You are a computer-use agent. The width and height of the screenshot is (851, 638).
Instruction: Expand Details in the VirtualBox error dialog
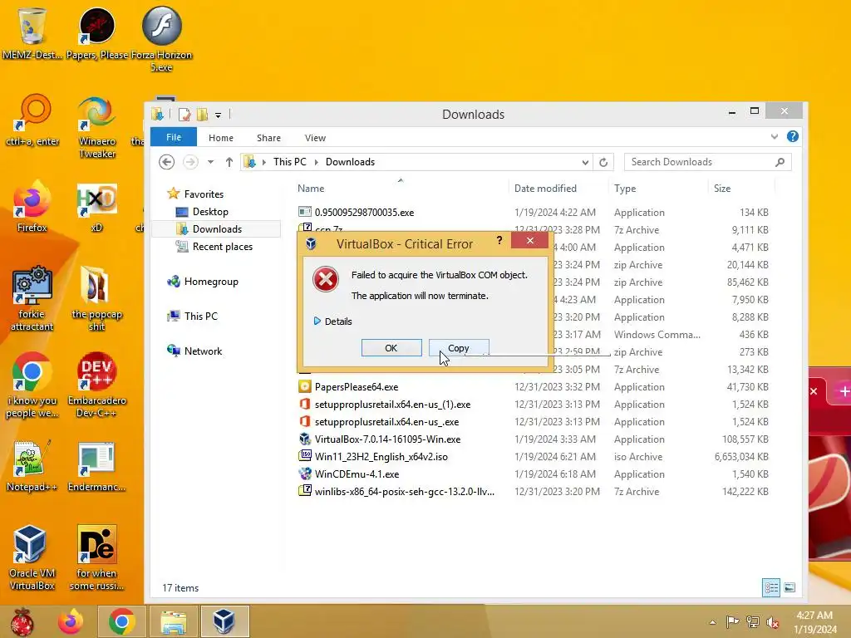[332, 321]
